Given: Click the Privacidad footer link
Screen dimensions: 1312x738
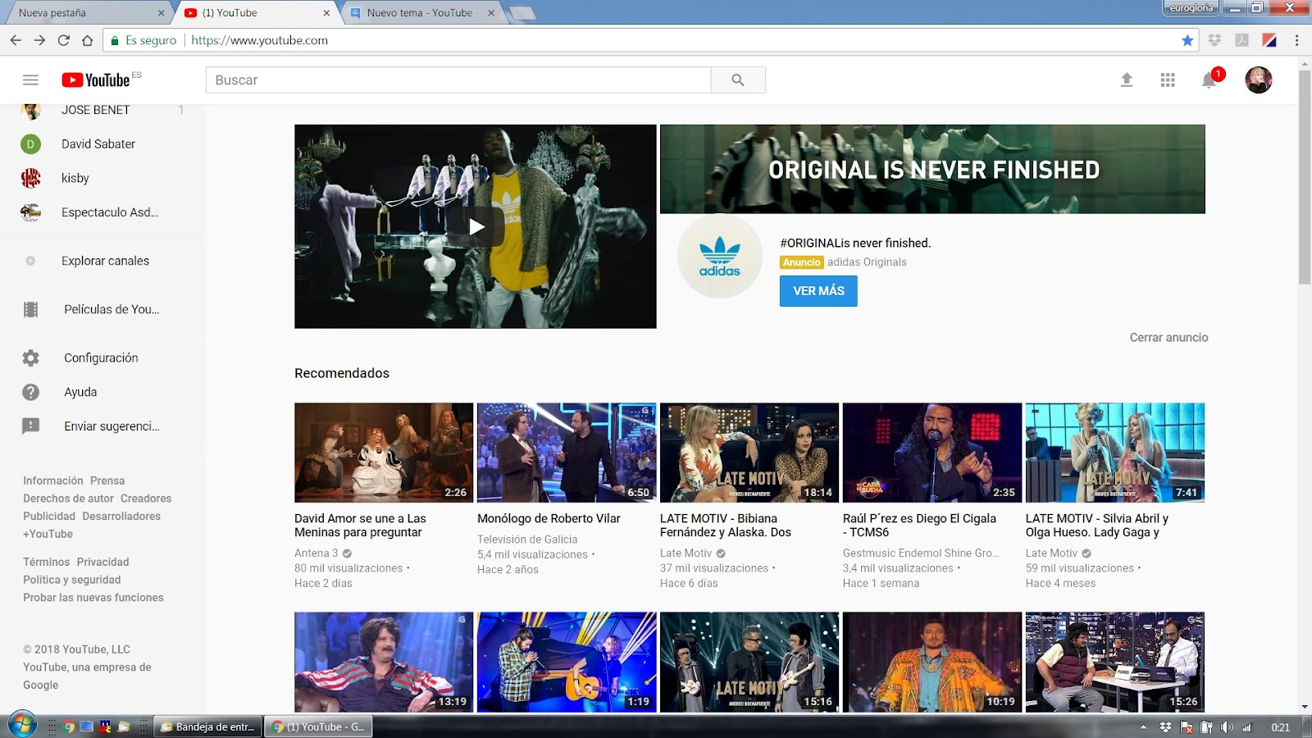Looking at the screenshot, I should [x=102, y=562].
